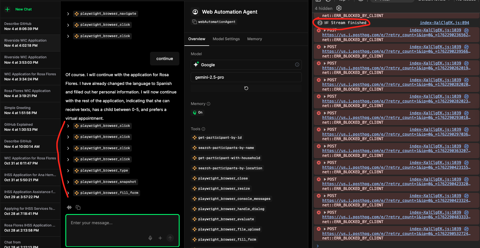The height and width of the screenshot is (248, 480).
Task: Expand the playwright_browser_snapshot tool call
Action: click(68, 182)
